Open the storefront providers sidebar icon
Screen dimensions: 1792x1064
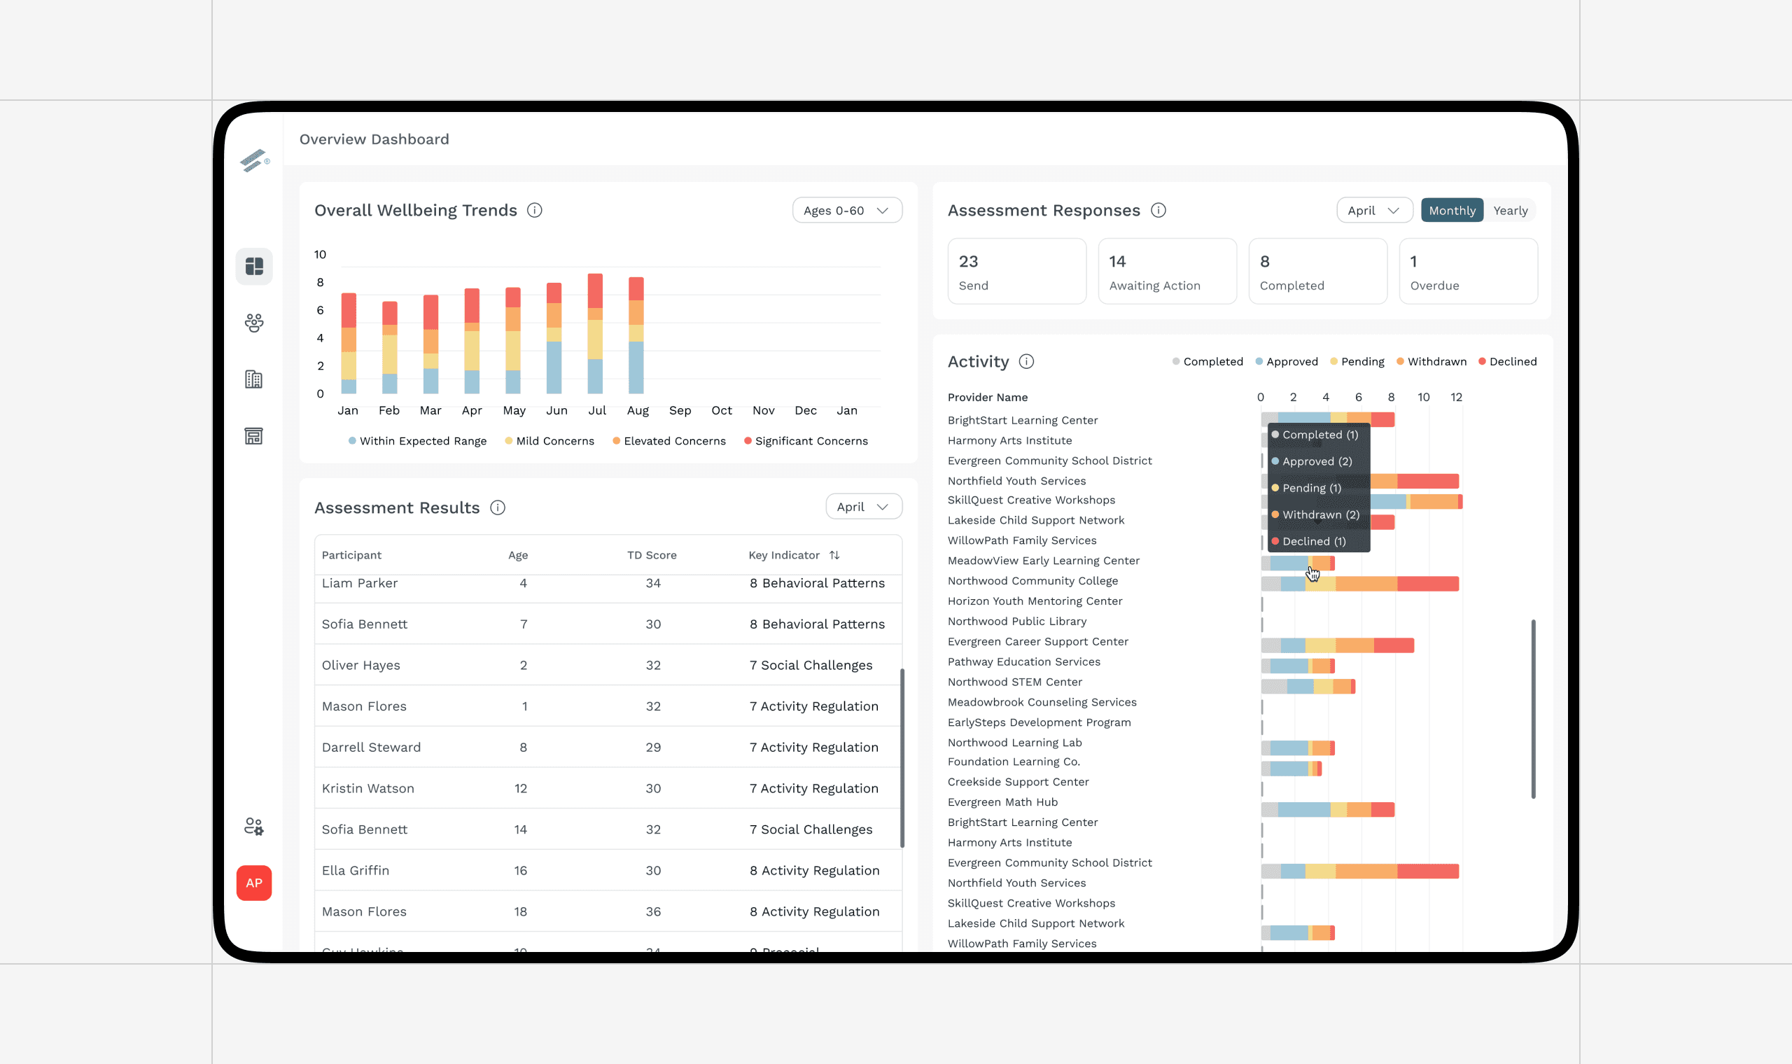coord(253,436)
